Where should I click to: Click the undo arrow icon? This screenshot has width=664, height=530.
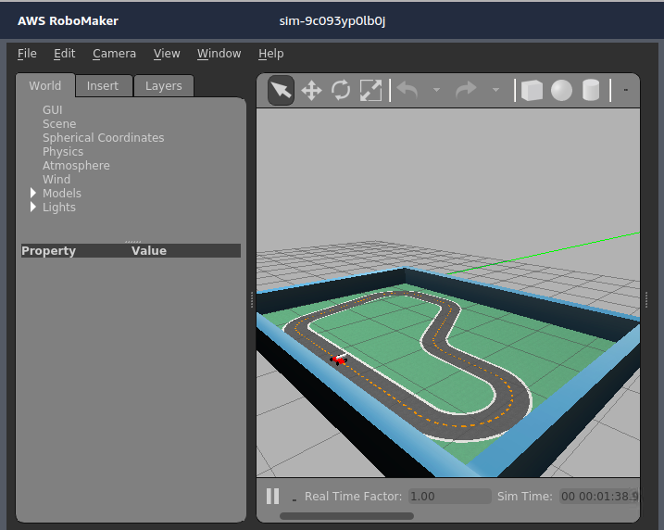coord(407,90)
